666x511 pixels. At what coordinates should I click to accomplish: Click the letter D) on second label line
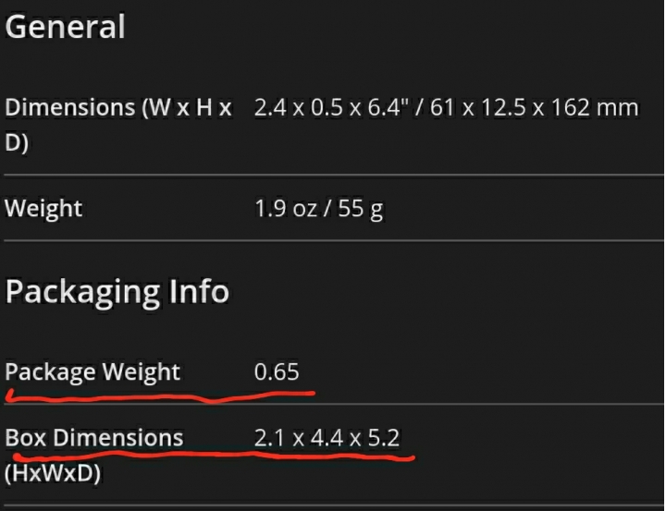17,142
